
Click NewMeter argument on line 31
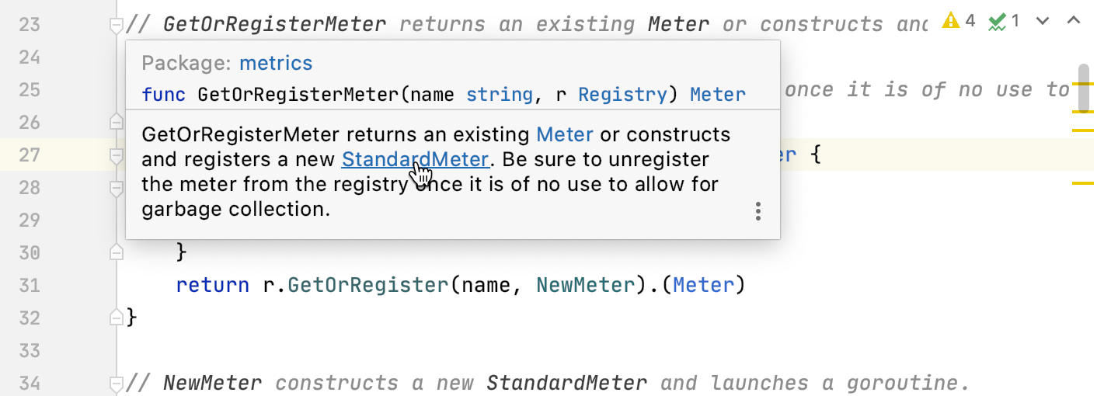[585, 285]
